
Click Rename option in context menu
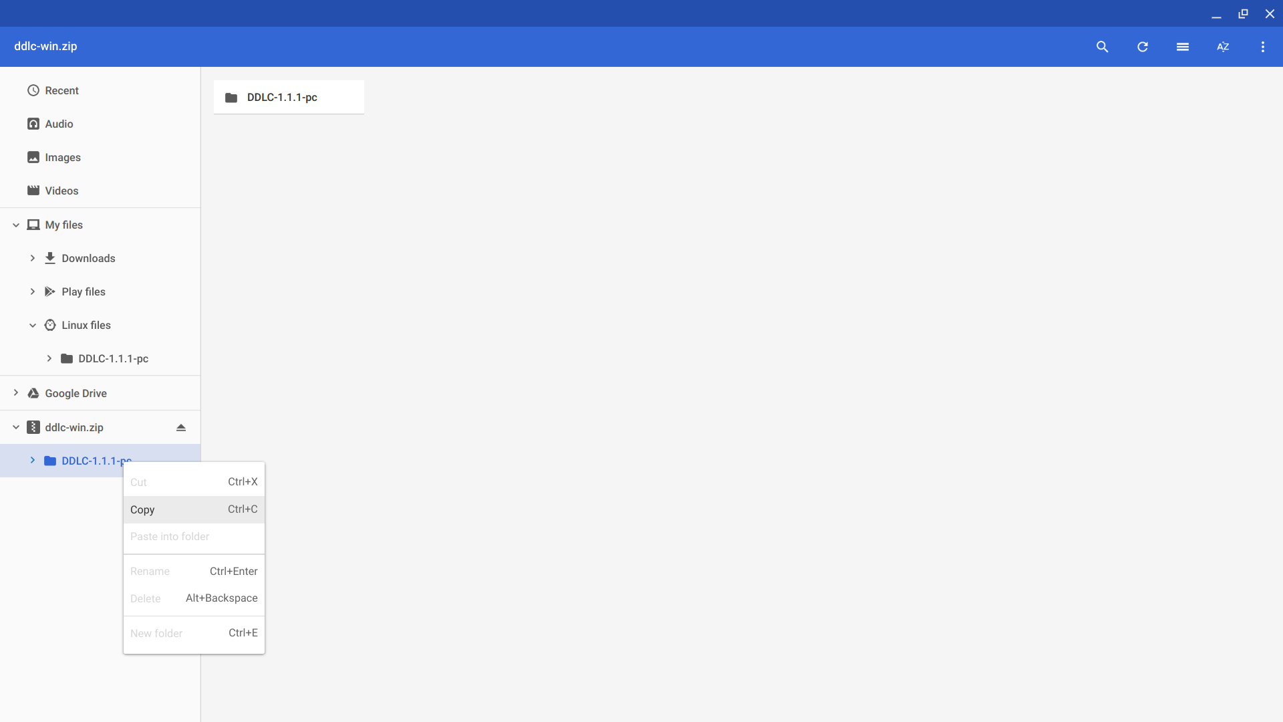coord(150,570)
